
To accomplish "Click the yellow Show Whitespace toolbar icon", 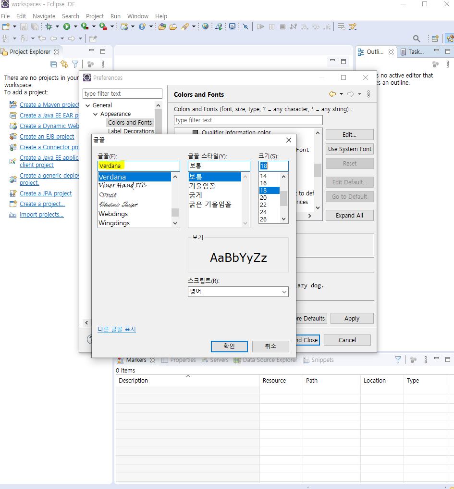I will 353,27.
